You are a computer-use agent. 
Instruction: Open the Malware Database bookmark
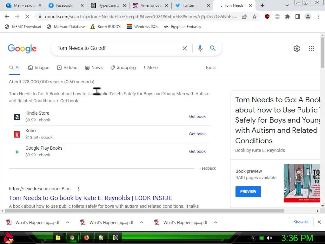click(x=66, y=27)
